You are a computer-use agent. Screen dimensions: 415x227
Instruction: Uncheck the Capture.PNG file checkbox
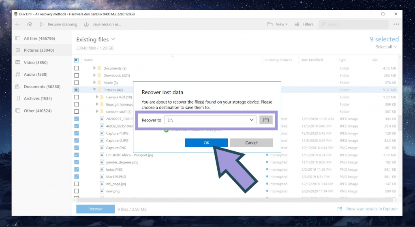(x=77, y=148)
